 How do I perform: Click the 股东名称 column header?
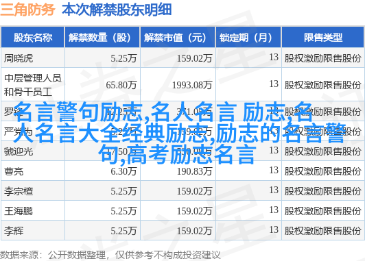point(33,38)
